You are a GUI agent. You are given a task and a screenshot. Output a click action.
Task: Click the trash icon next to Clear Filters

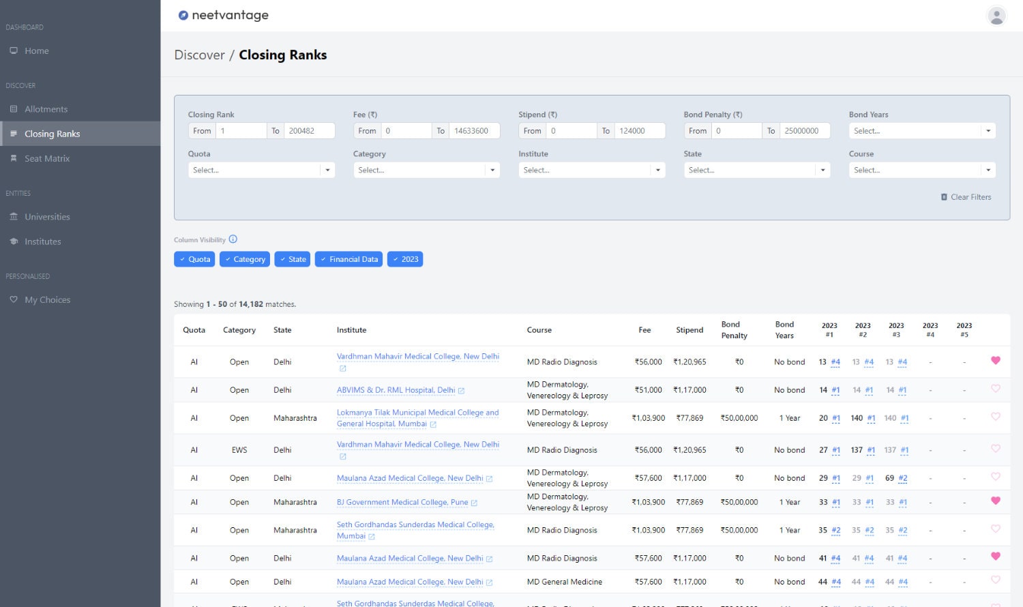[944, 197]
